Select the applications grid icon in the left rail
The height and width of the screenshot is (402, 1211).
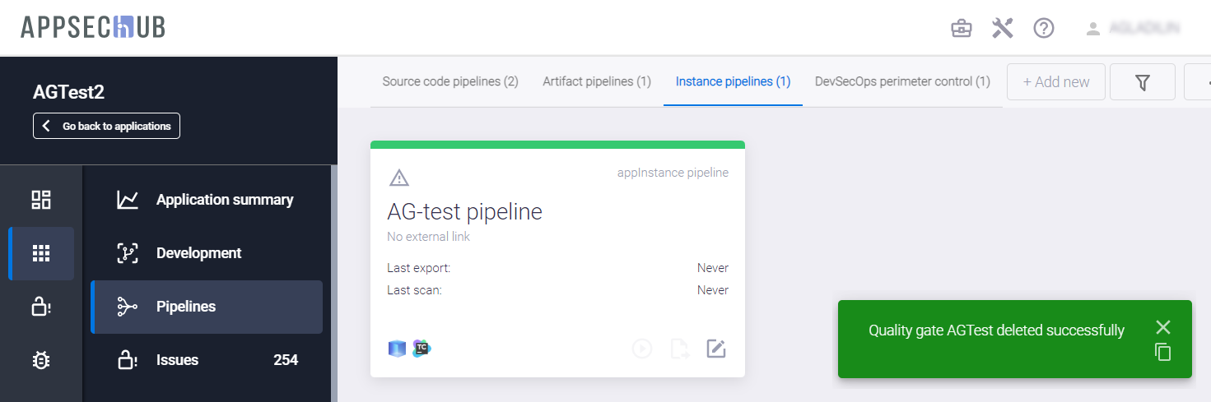coord(41,253)
